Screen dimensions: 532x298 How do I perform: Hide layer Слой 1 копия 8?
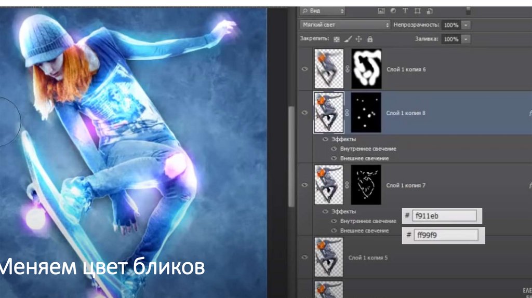pos(304,113)
